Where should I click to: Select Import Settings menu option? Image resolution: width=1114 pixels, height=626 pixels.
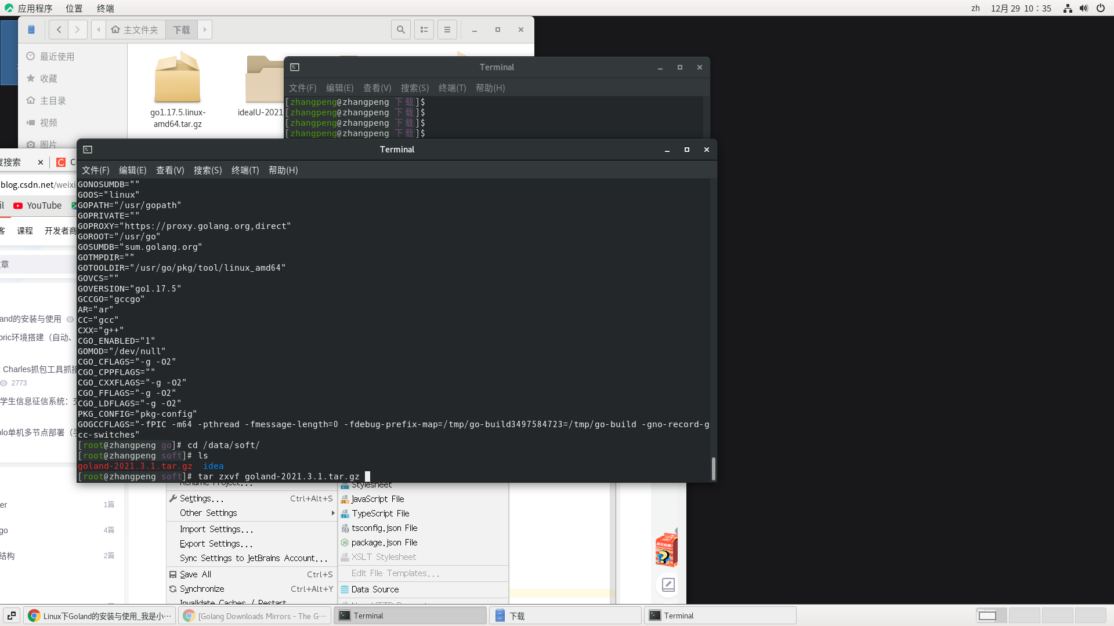click(215, 528)
